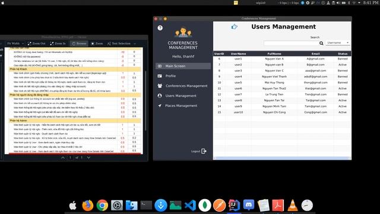
Task: Select the user2 row
Action: [x=282, y=65]
